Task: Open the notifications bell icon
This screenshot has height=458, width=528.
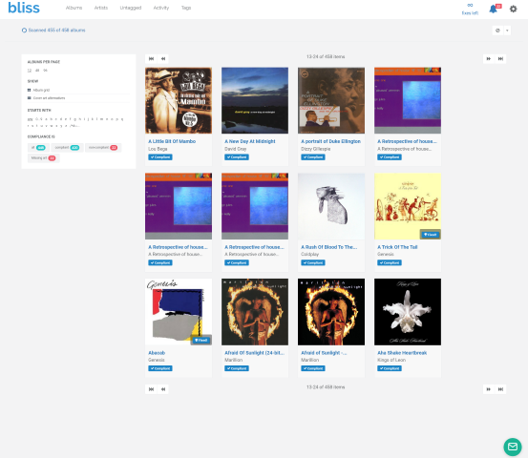Action: pyautogui.click(x=493, y=10)
